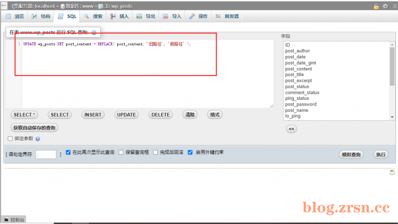
Task: Switch to the 结构 structure tab
Action: 41,16
